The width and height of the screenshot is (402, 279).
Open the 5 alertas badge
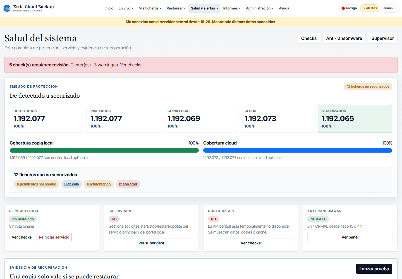pos(370,8)
